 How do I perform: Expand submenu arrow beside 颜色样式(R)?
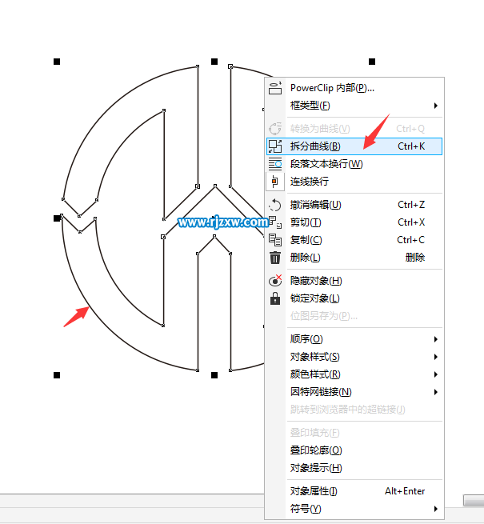click(x=435, y=374)
